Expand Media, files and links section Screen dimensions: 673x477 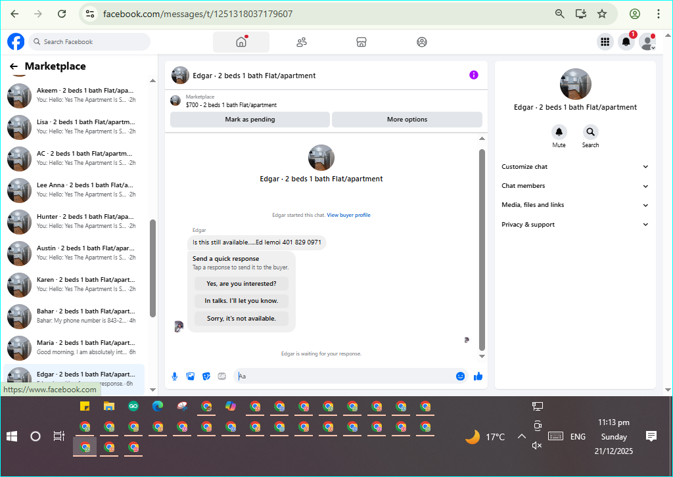[x=574, y=205]
